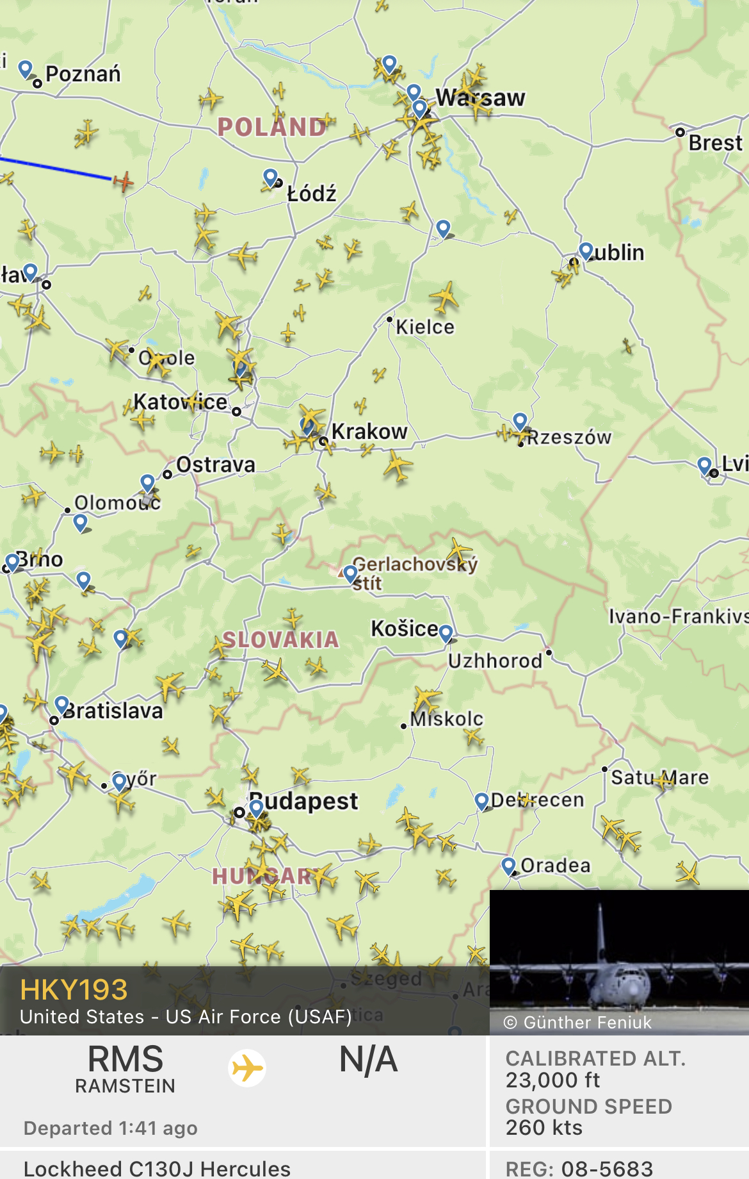This screenshot has width=749, height=1179.
Task: Click the round yellow plane route icon
Action: tap(247, 1068)
